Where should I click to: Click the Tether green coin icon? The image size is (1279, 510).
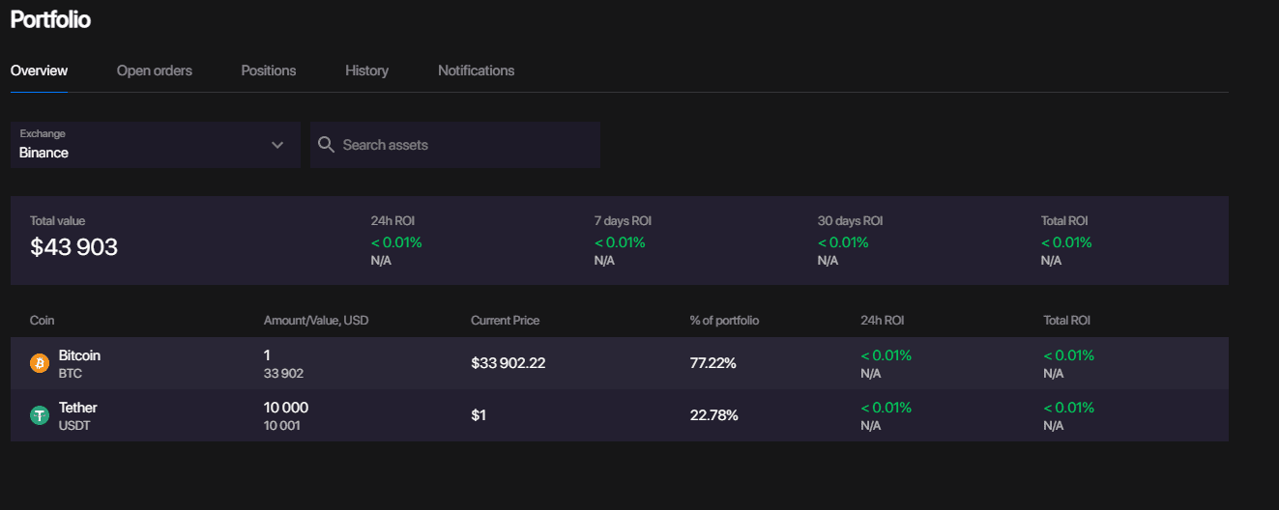coord(40,415)
